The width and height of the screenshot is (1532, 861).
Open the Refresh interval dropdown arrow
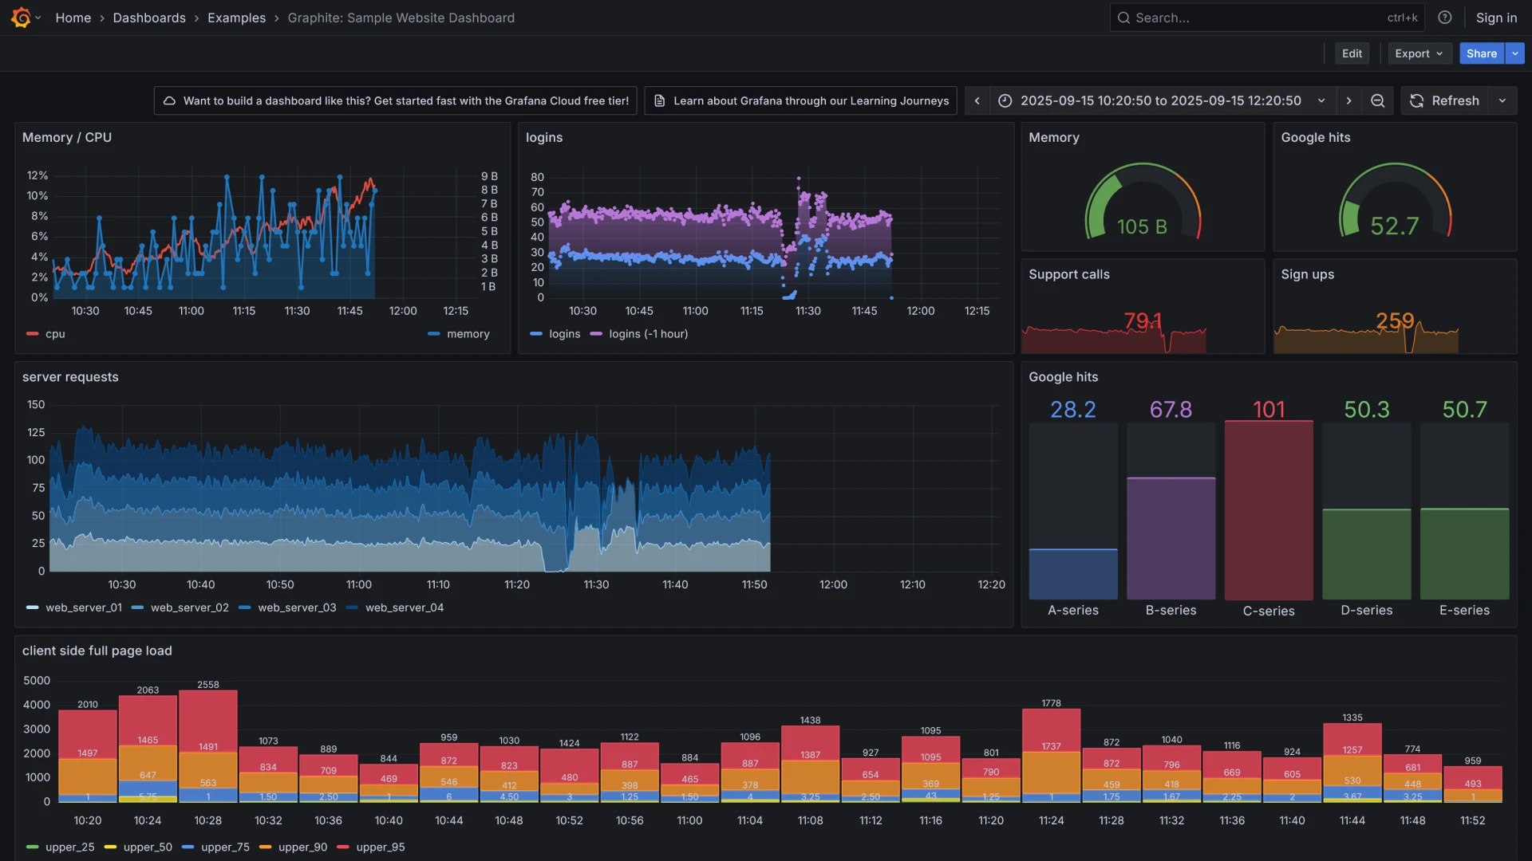(x=1503, y=100)
